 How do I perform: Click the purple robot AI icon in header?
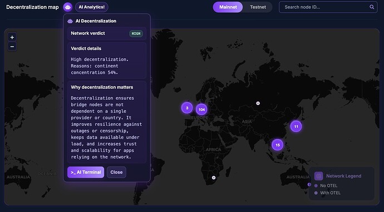coord(67,7)
